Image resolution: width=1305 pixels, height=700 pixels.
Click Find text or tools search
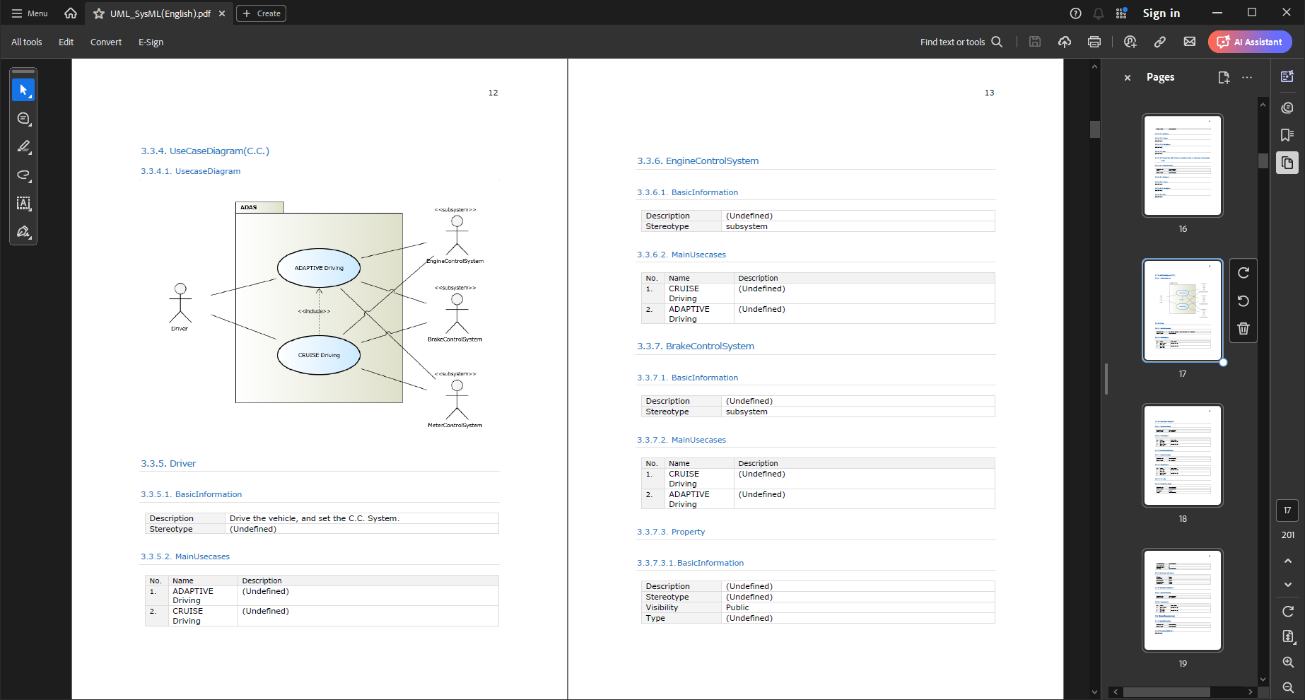coord(961,42)
